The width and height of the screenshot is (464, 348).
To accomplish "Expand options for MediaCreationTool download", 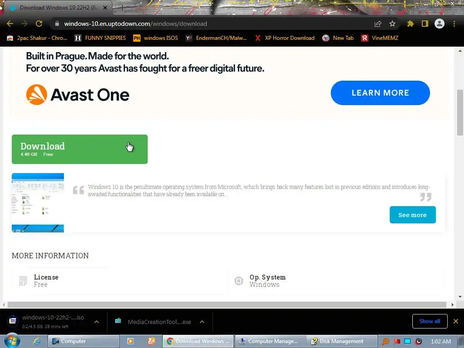I will [202, 322].
